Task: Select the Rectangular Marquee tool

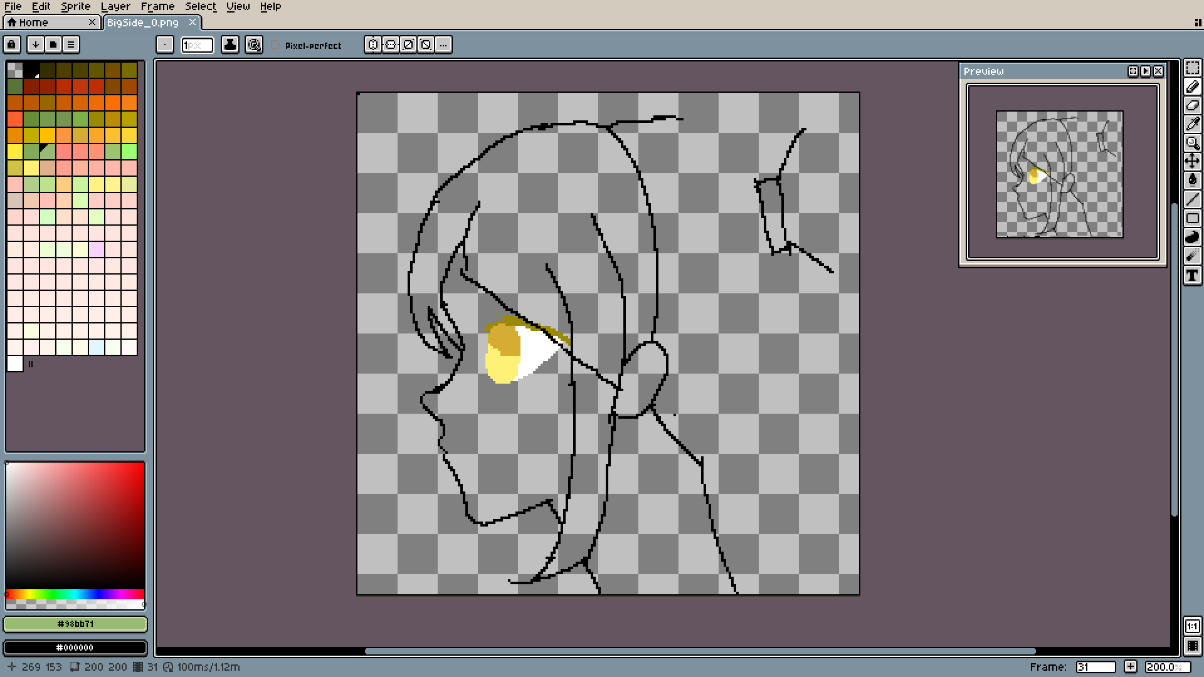Action: [x=1192, y=68]
